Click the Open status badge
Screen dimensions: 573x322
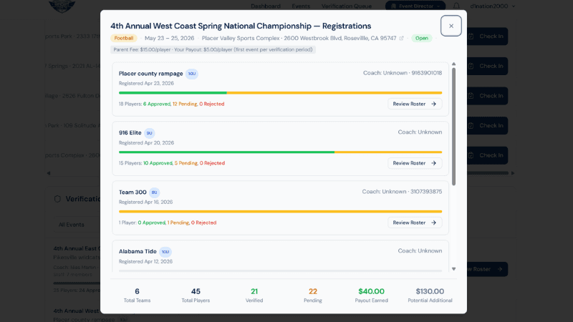tap(421, 39)
